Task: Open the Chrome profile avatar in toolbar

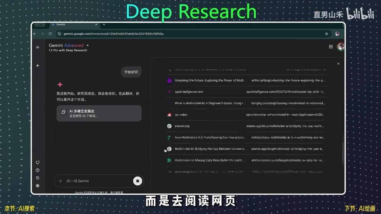Action: click(x=337, y=34)
